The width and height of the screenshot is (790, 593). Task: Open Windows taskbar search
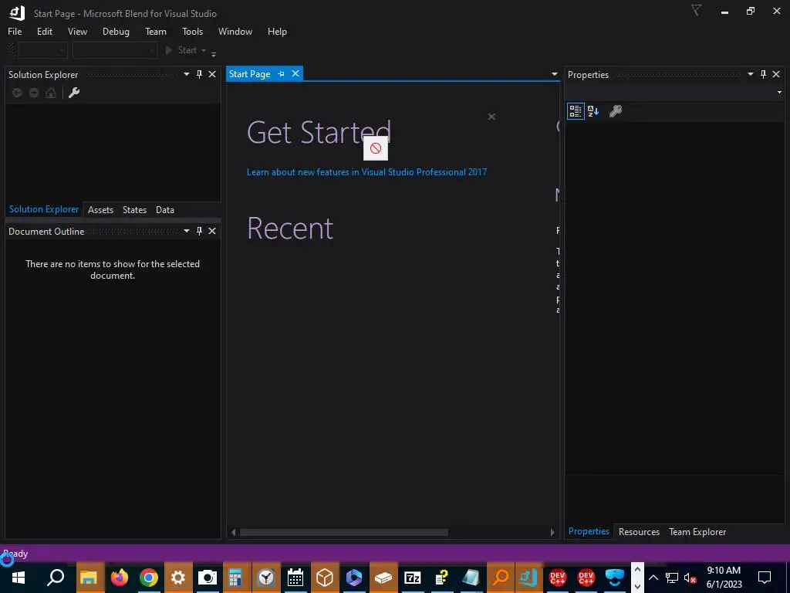point(56,578)
